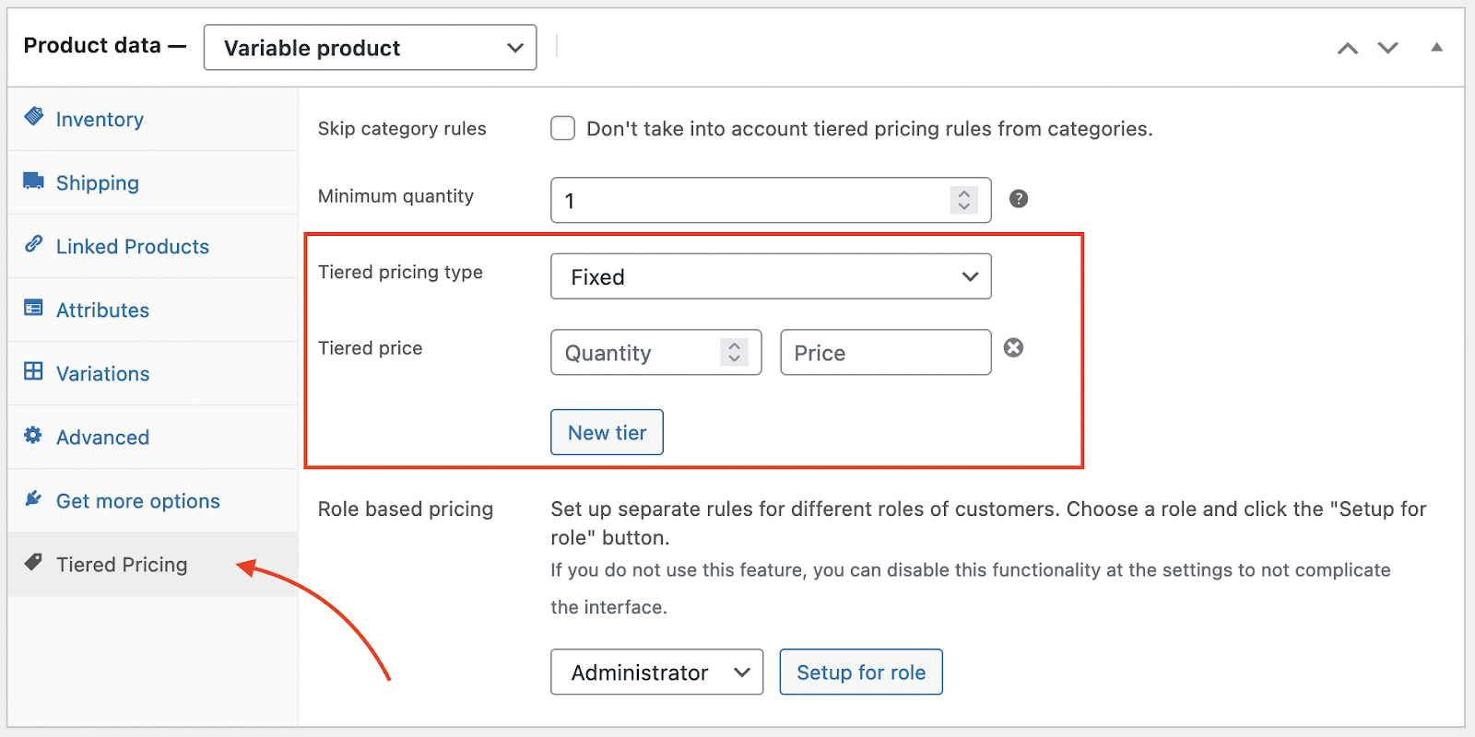Click into the Price input field
Viewport: 1475px width, 737px height.
(x=885, y=353)
